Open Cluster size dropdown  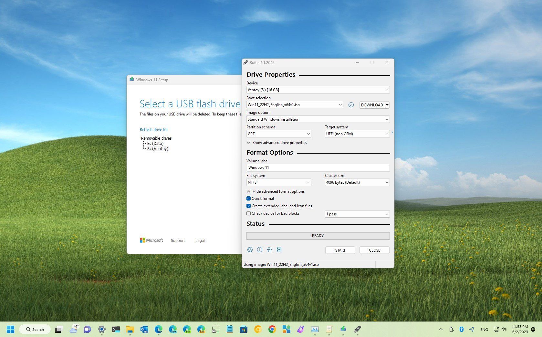(x=357, y=182)
